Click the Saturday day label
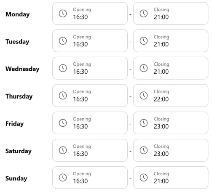This screenshot has width=212, height=192. pos(19,151)
